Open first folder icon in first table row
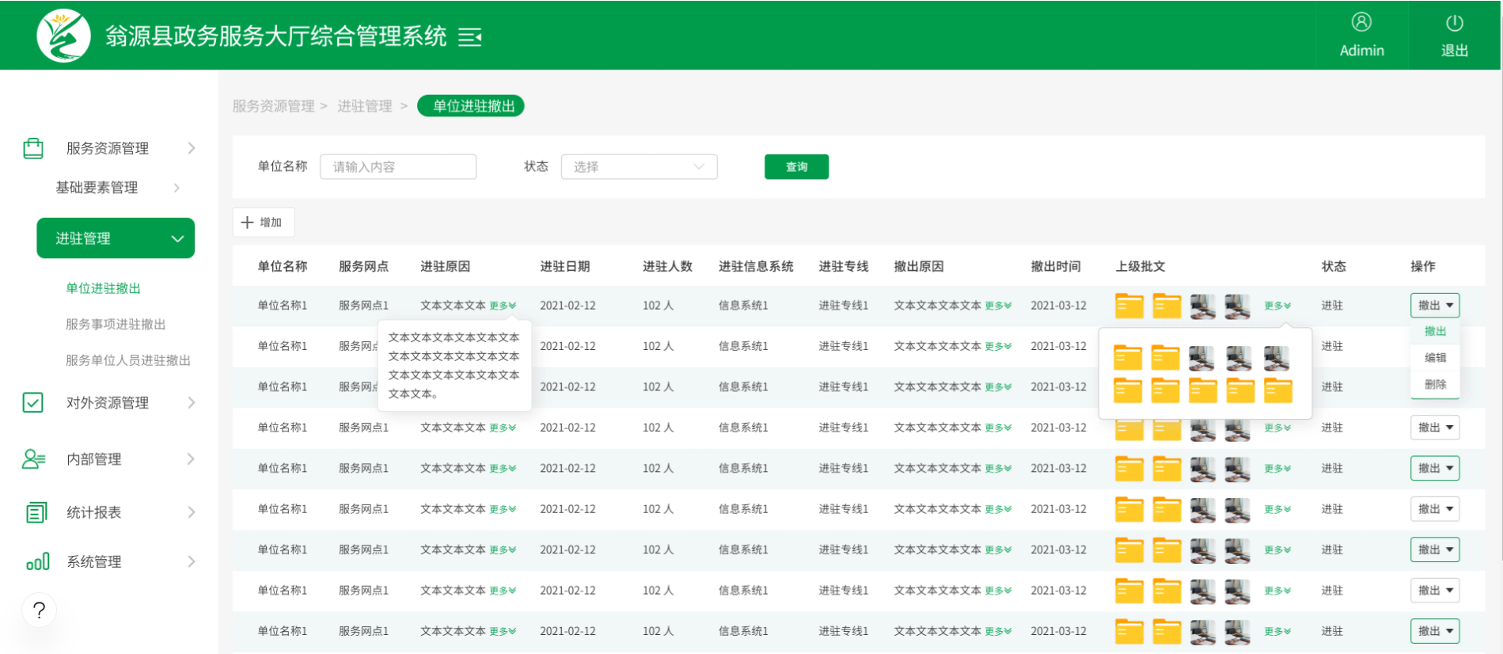 1129,306
